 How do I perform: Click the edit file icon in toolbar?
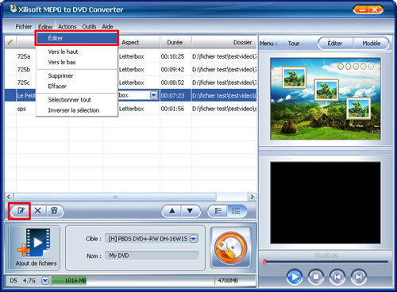[21, 211]
